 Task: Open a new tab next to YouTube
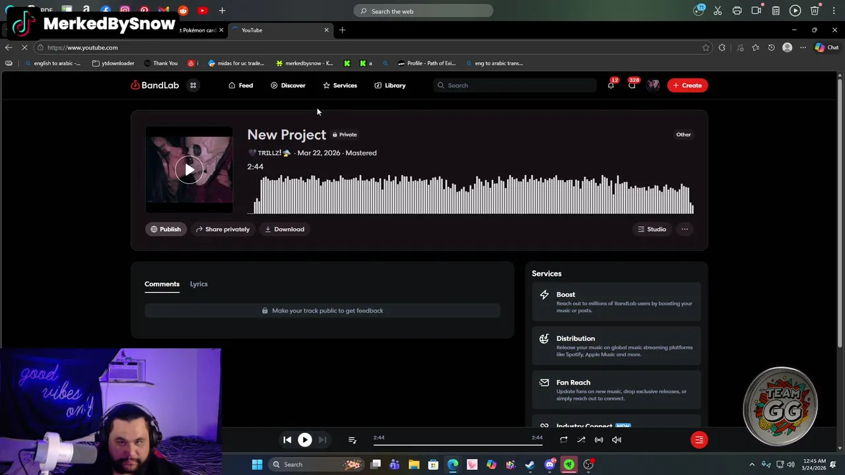coord(342,30)
